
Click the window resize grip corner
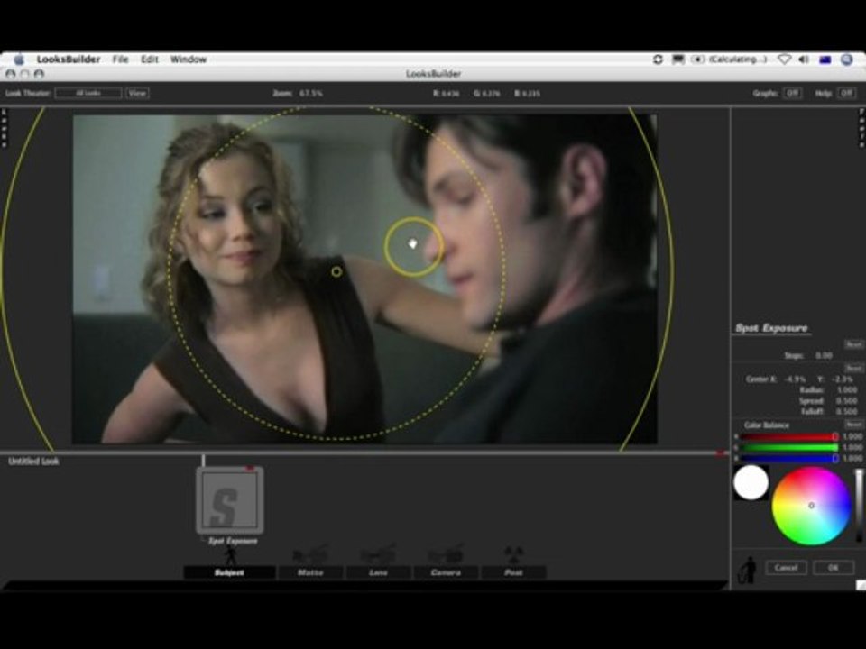tap(861, 585)
